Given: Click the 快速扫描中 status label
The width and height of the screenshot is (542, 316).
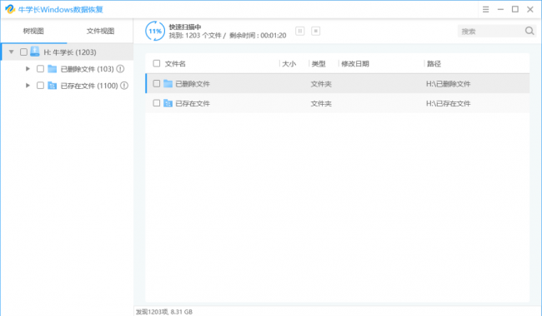Looking at the screenshot, I should click(185, 27).
